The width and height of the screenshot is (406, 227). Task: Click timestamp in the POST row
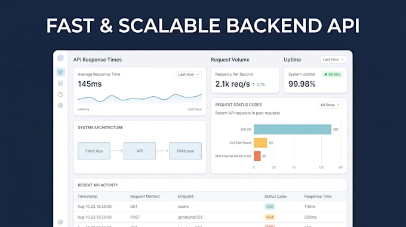94,217
